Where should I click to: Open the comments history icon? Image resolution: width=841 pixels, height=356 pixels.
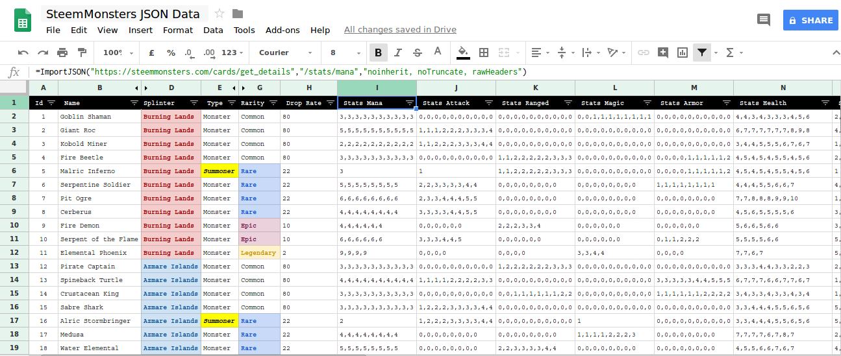point(764,20)
